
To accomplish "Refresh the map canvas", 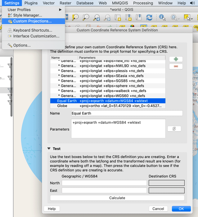I will [x=149, y=17].
